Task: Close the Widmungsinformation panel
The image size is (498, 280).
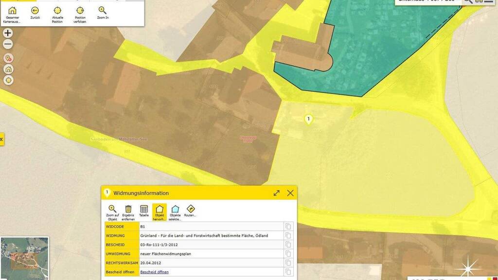Action: point(290,193)
